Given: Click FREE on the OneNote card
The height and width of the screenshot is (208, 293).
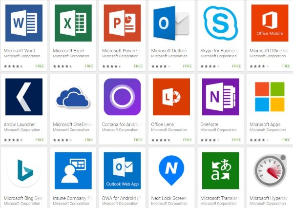Looking at the screenshot, I should (x=236, y=140).
